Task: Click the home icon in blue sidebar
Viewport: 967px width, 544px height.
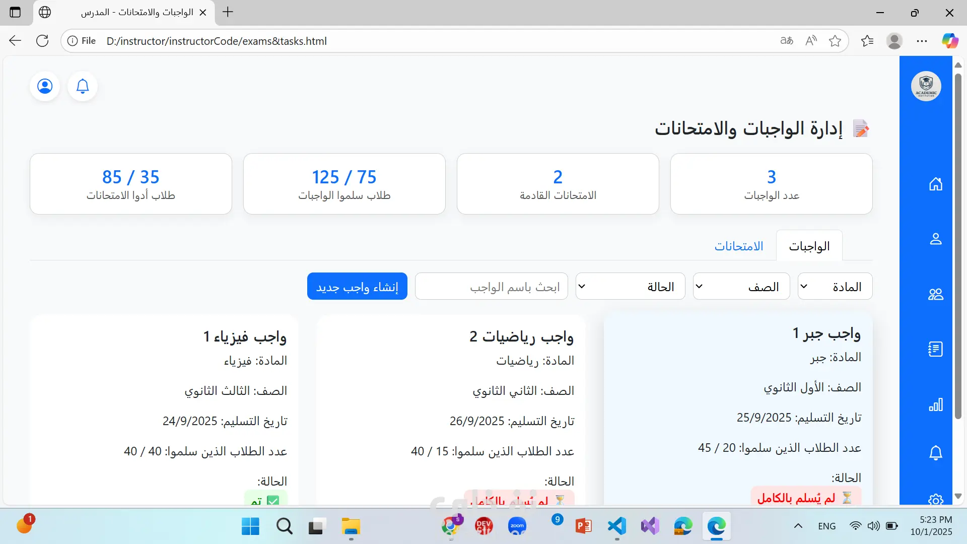Action: tap(935, 184)
